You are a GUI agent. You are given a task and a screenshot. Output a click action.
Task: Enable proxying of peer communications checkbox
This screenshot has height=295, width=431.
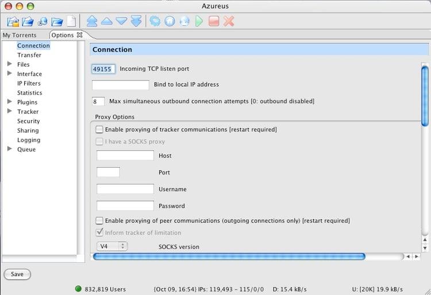coord(99,220)
